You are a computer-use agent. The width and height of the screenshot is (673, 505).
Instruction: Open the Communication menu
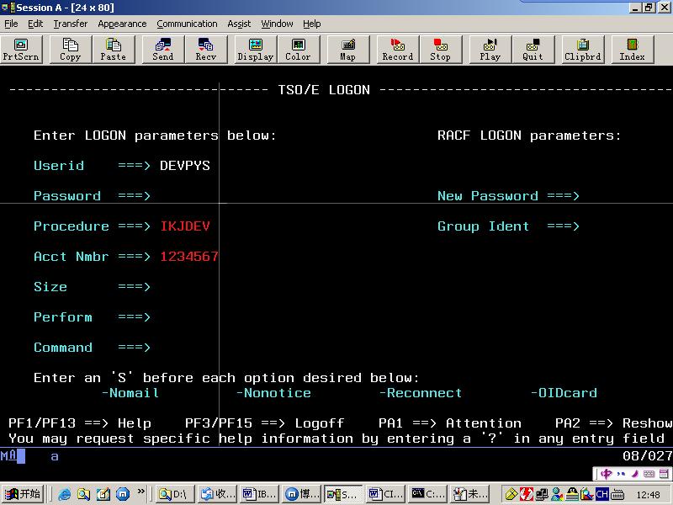(187, 24)
